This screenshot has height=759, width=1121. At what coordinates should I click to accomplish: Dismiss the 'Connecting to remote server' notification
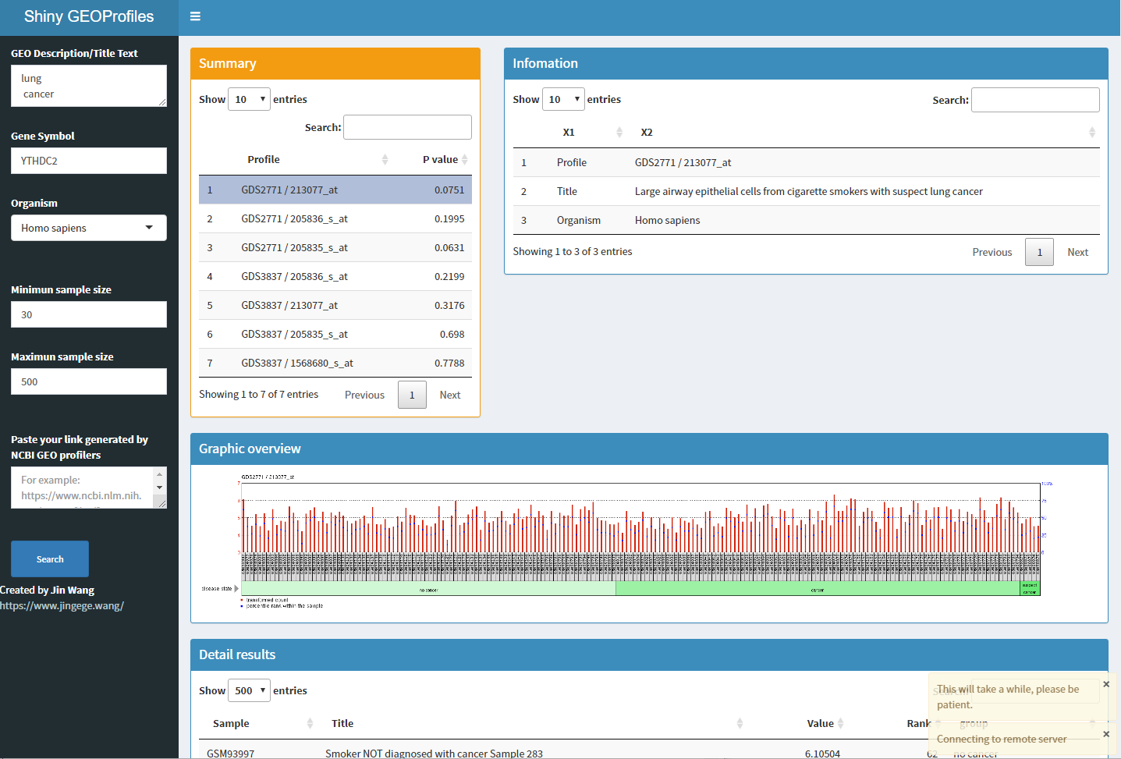click(x=1105, y=734)
